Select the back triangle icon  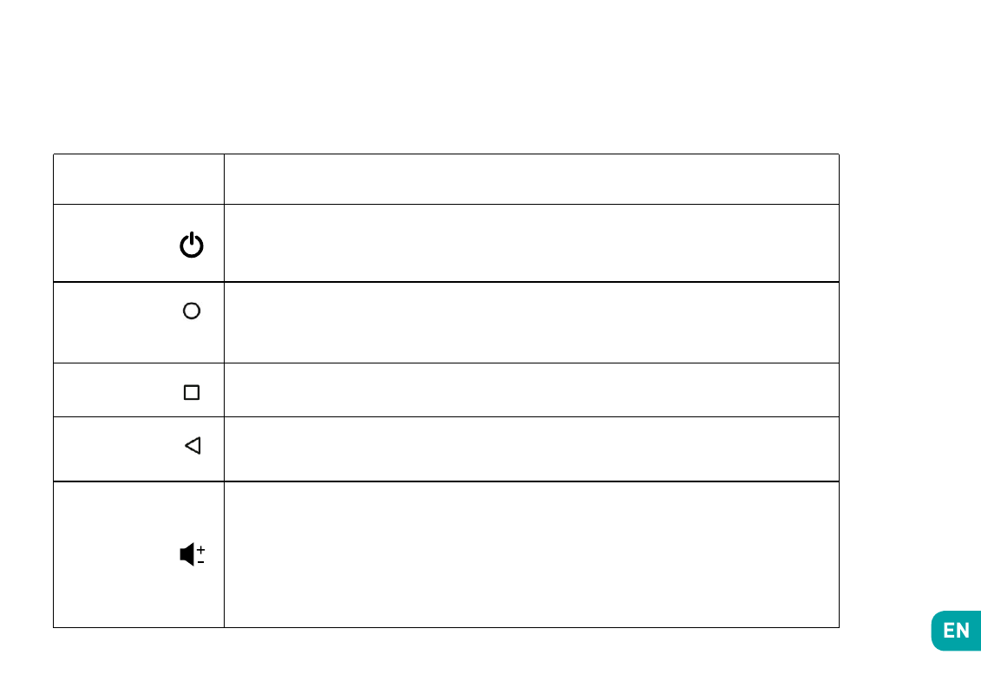pos(193,446)
